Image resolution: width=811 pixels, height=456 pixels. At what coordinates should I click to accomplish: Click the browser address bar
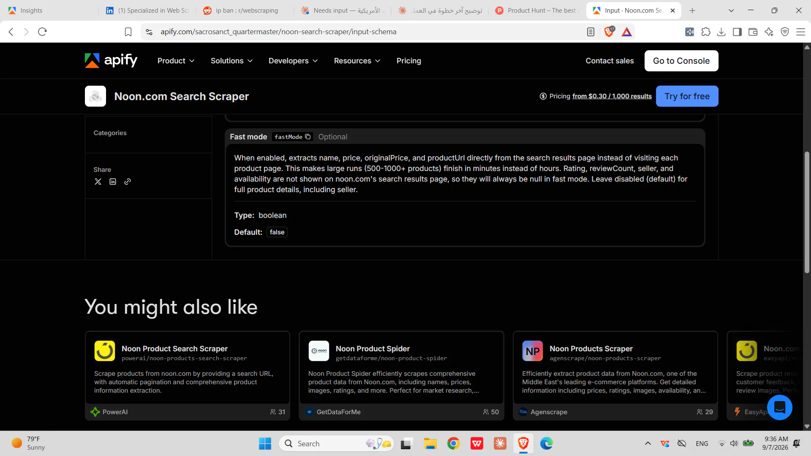click(x=363, y=32)
